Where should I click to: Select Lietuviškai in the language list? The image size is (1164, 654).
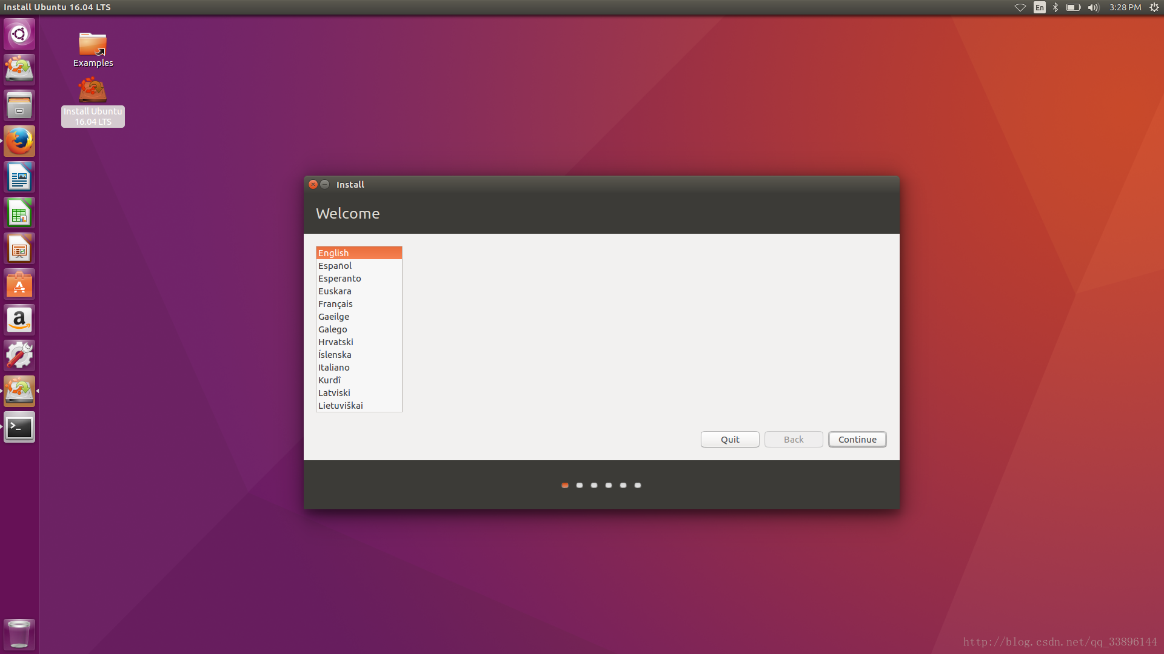coord(359,406)
